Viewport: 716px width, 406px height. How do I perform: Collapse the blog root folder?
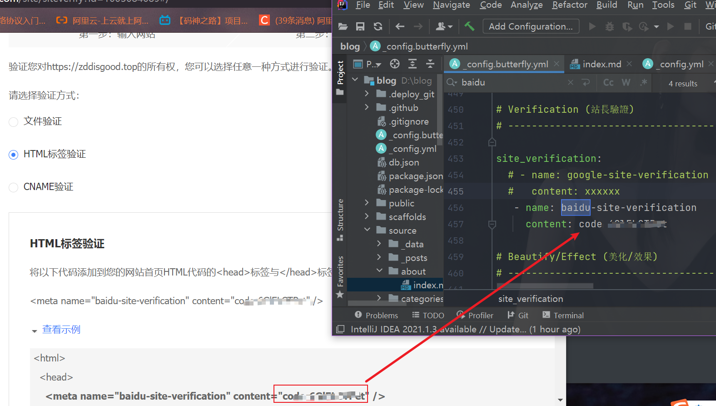click(x=355, y=80)
